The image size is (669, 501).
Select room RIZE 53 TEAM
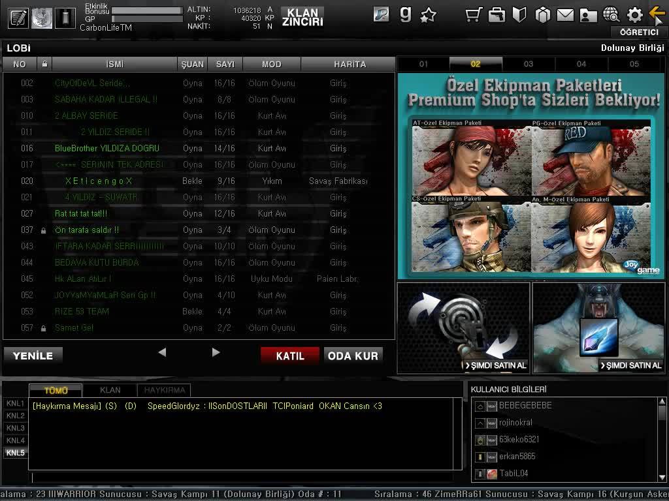(199, 311)
